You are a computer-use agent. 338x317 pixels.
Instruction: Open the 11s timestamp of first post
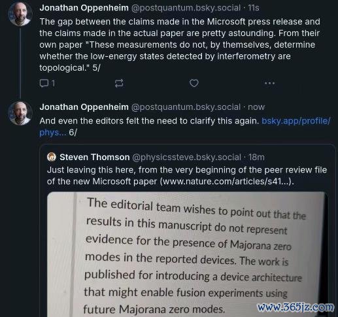pos(254,8)
